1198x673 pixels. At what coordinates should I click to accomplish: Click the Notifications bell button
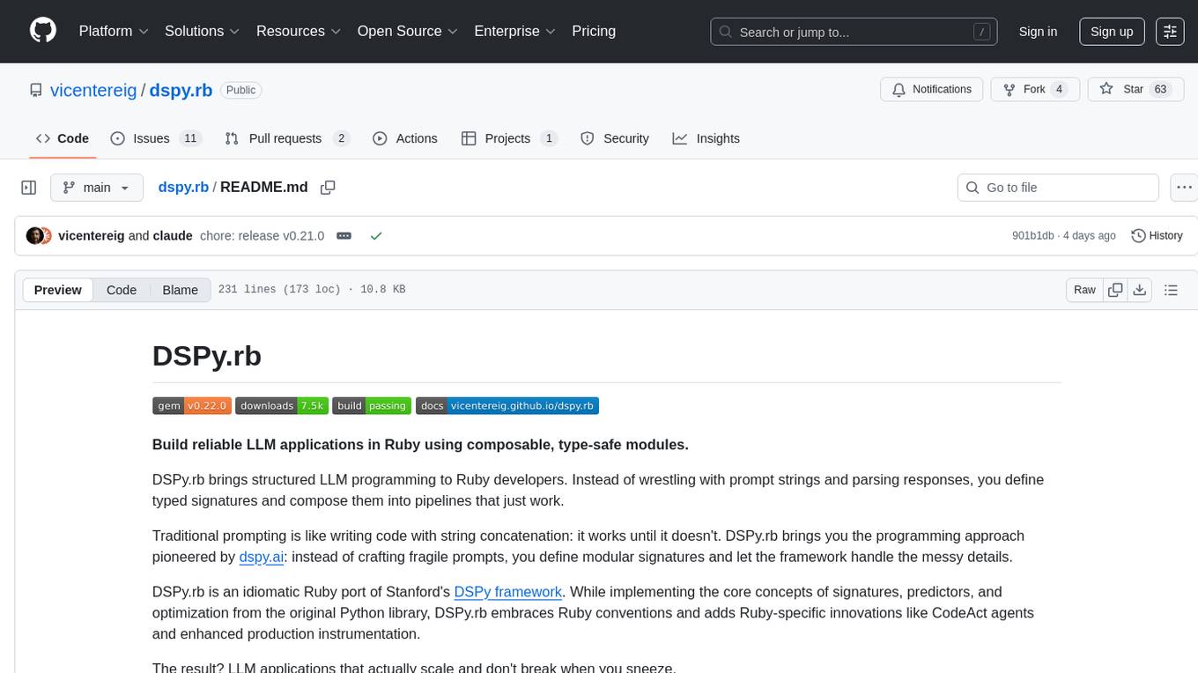point(932,89)
